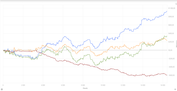Screen dimensions: 177x91
Task: Click the blue line's final high point
Action: point(167,11)
